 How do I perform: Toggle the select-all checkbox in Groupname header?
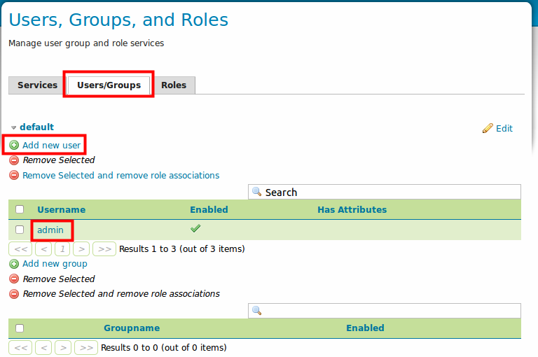pyautogui.click(x=20, y=328)
